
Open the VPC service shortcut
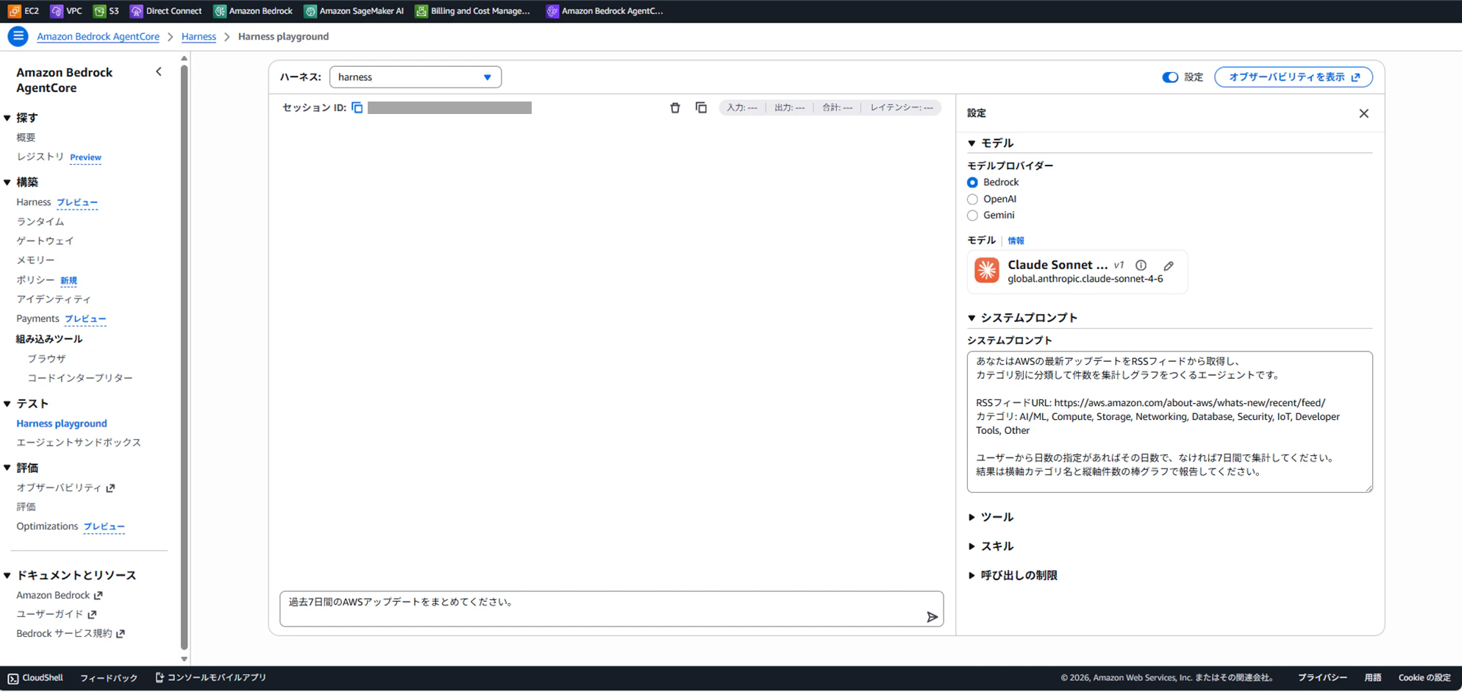coord(66,11)
